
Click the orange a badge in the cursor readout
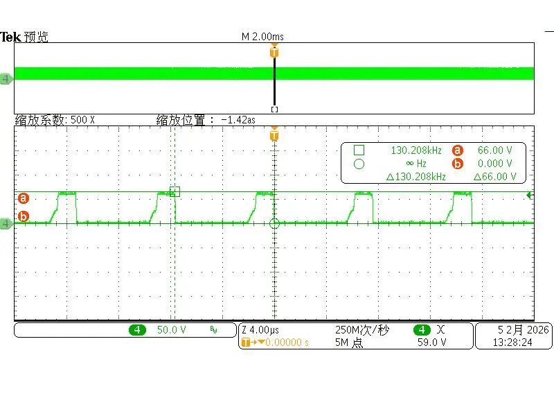click(x=458, y=150)
